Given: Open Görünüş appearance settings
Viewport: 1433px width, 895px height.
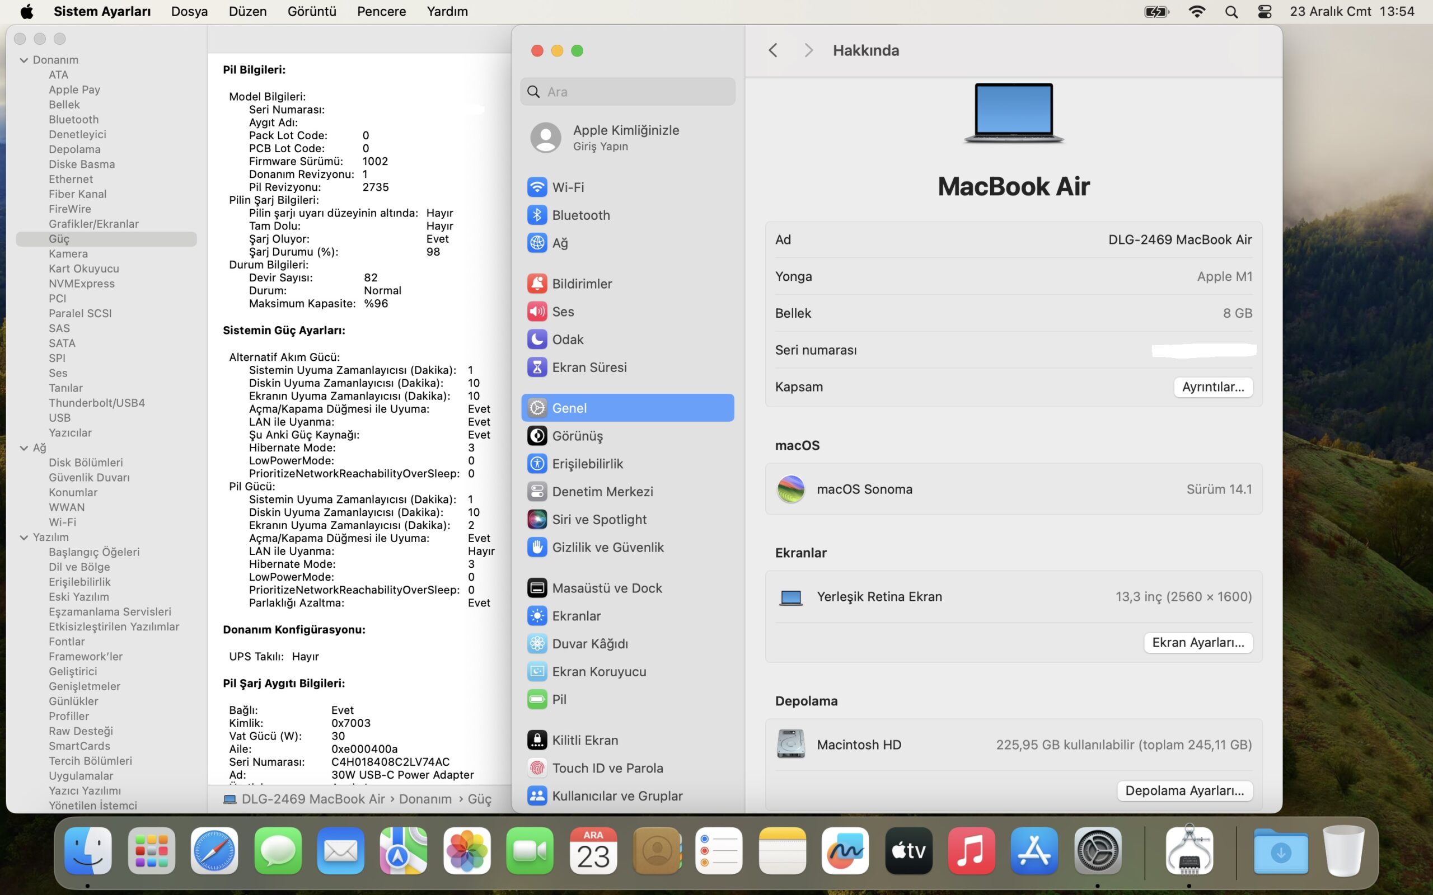Looking at the screenshot, I should 627,436.
